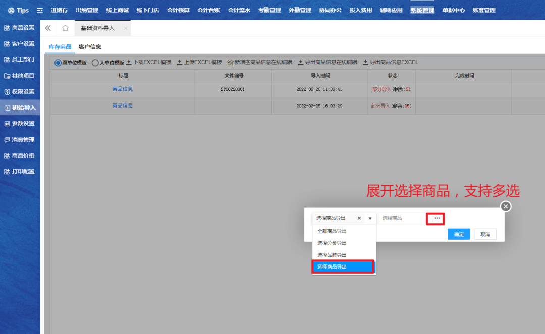Image resolution: width=545 pixels, height=334 pixels.
Task: Click the 选择商品 input field
Action: [402, 218]
